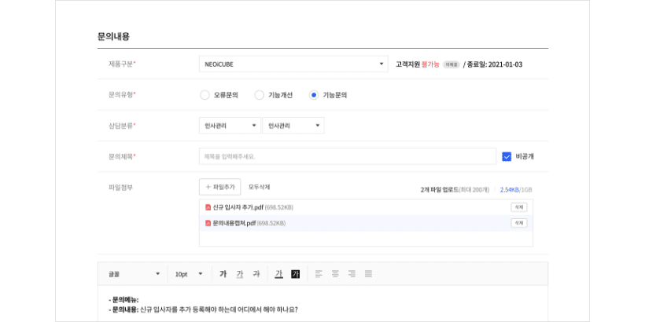Click 파일추가 button
Screen dimensions: 645x322
point(219,187)
